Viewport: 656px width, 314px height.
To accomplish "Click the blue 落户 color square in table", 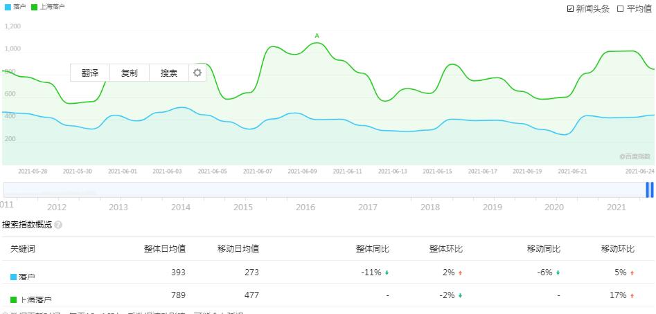I will 13,277.
